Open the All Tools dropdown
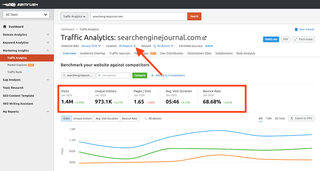The height and width of the screenshot is (171, 320). click(26, 15)
